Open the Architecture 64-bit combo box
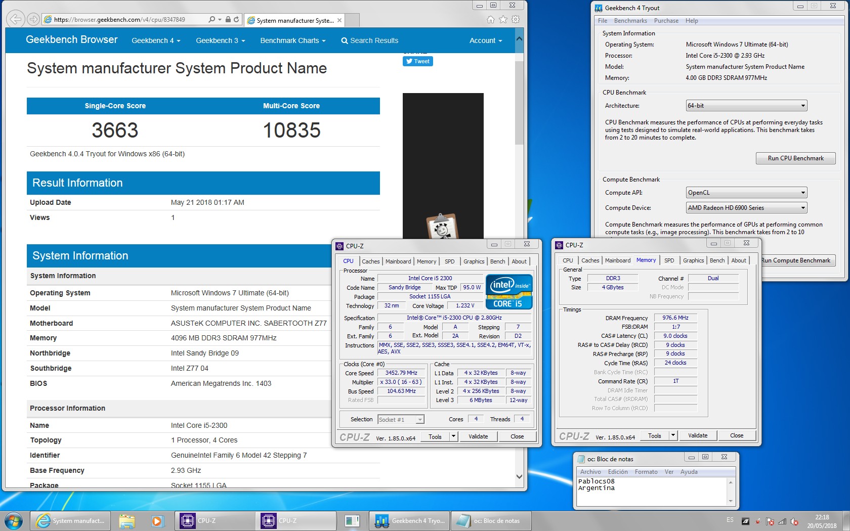This screenshot has width=850, height=531. point(746,106)
